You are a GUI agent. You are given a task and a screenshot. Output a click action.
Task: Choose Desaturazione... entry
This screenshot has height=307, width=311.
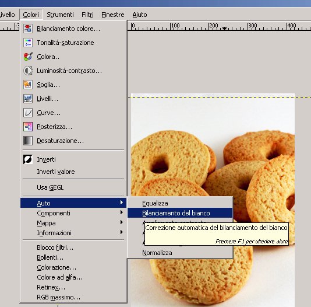point(73,141)
